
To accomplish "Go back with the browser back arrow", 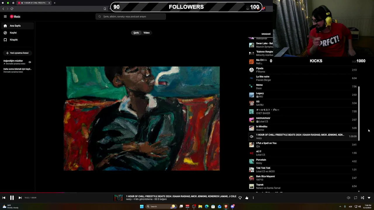I will point(3,9).
